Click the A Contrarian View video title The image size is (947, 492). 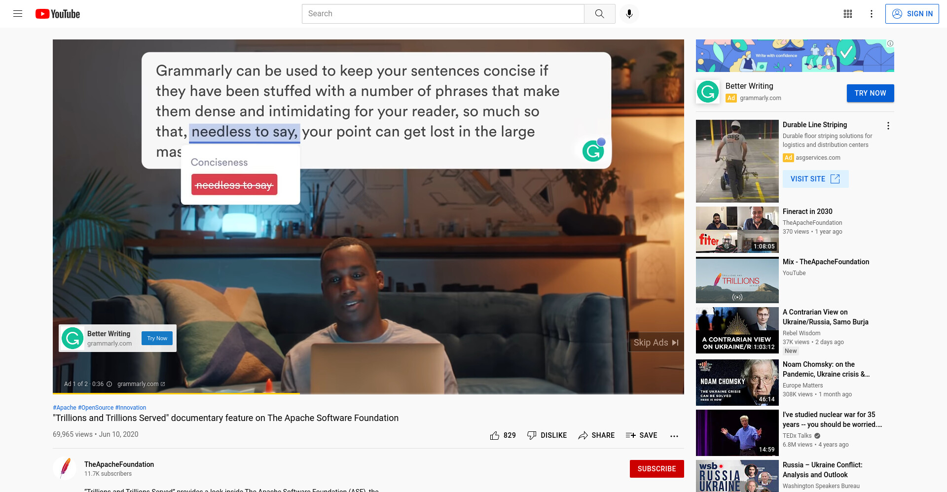826,317
